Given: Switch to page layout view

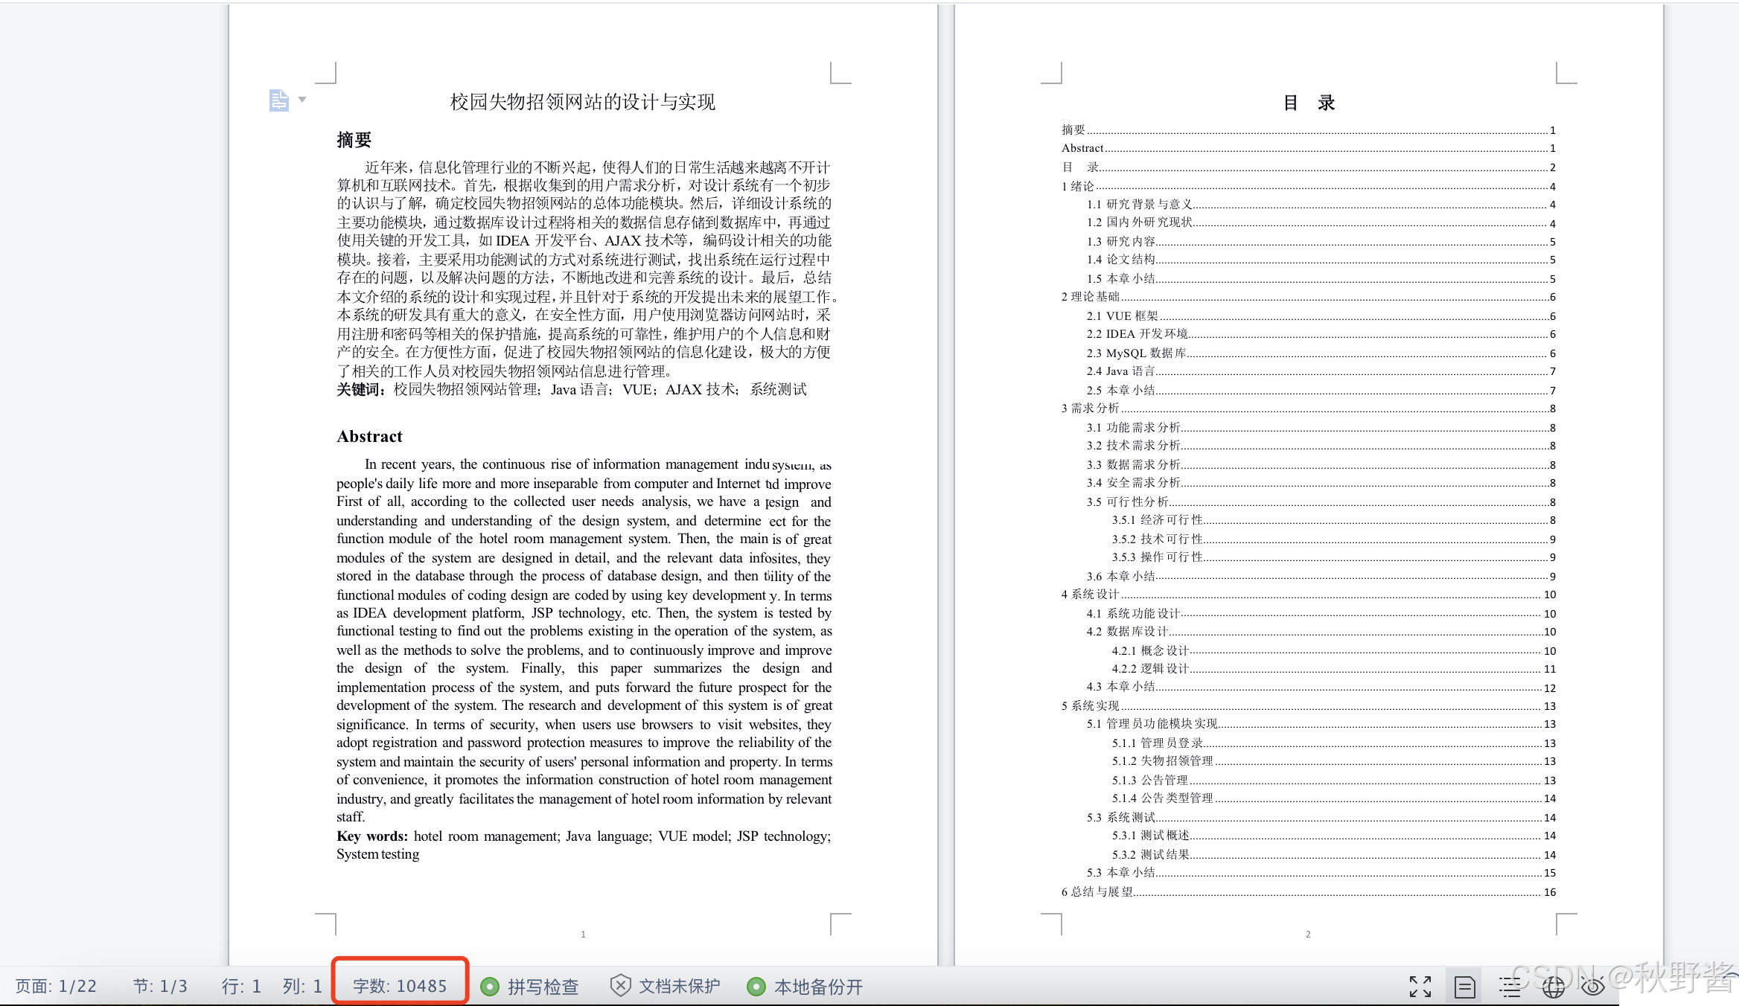Looking at the screenshot, I should [1464, 987].
